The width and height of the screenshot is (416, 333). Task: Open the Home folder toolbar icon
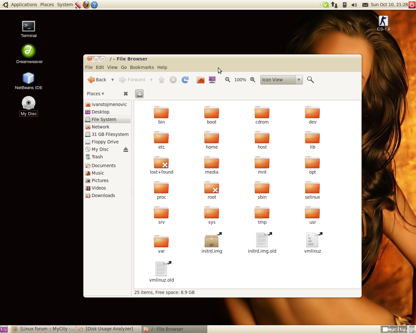click(x=201, y=80)
